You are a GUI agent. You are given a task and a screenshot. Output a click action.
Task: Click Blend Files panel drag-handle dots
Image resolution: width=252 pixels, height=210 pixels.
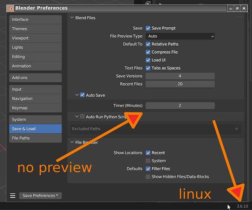tap(239, 17)
